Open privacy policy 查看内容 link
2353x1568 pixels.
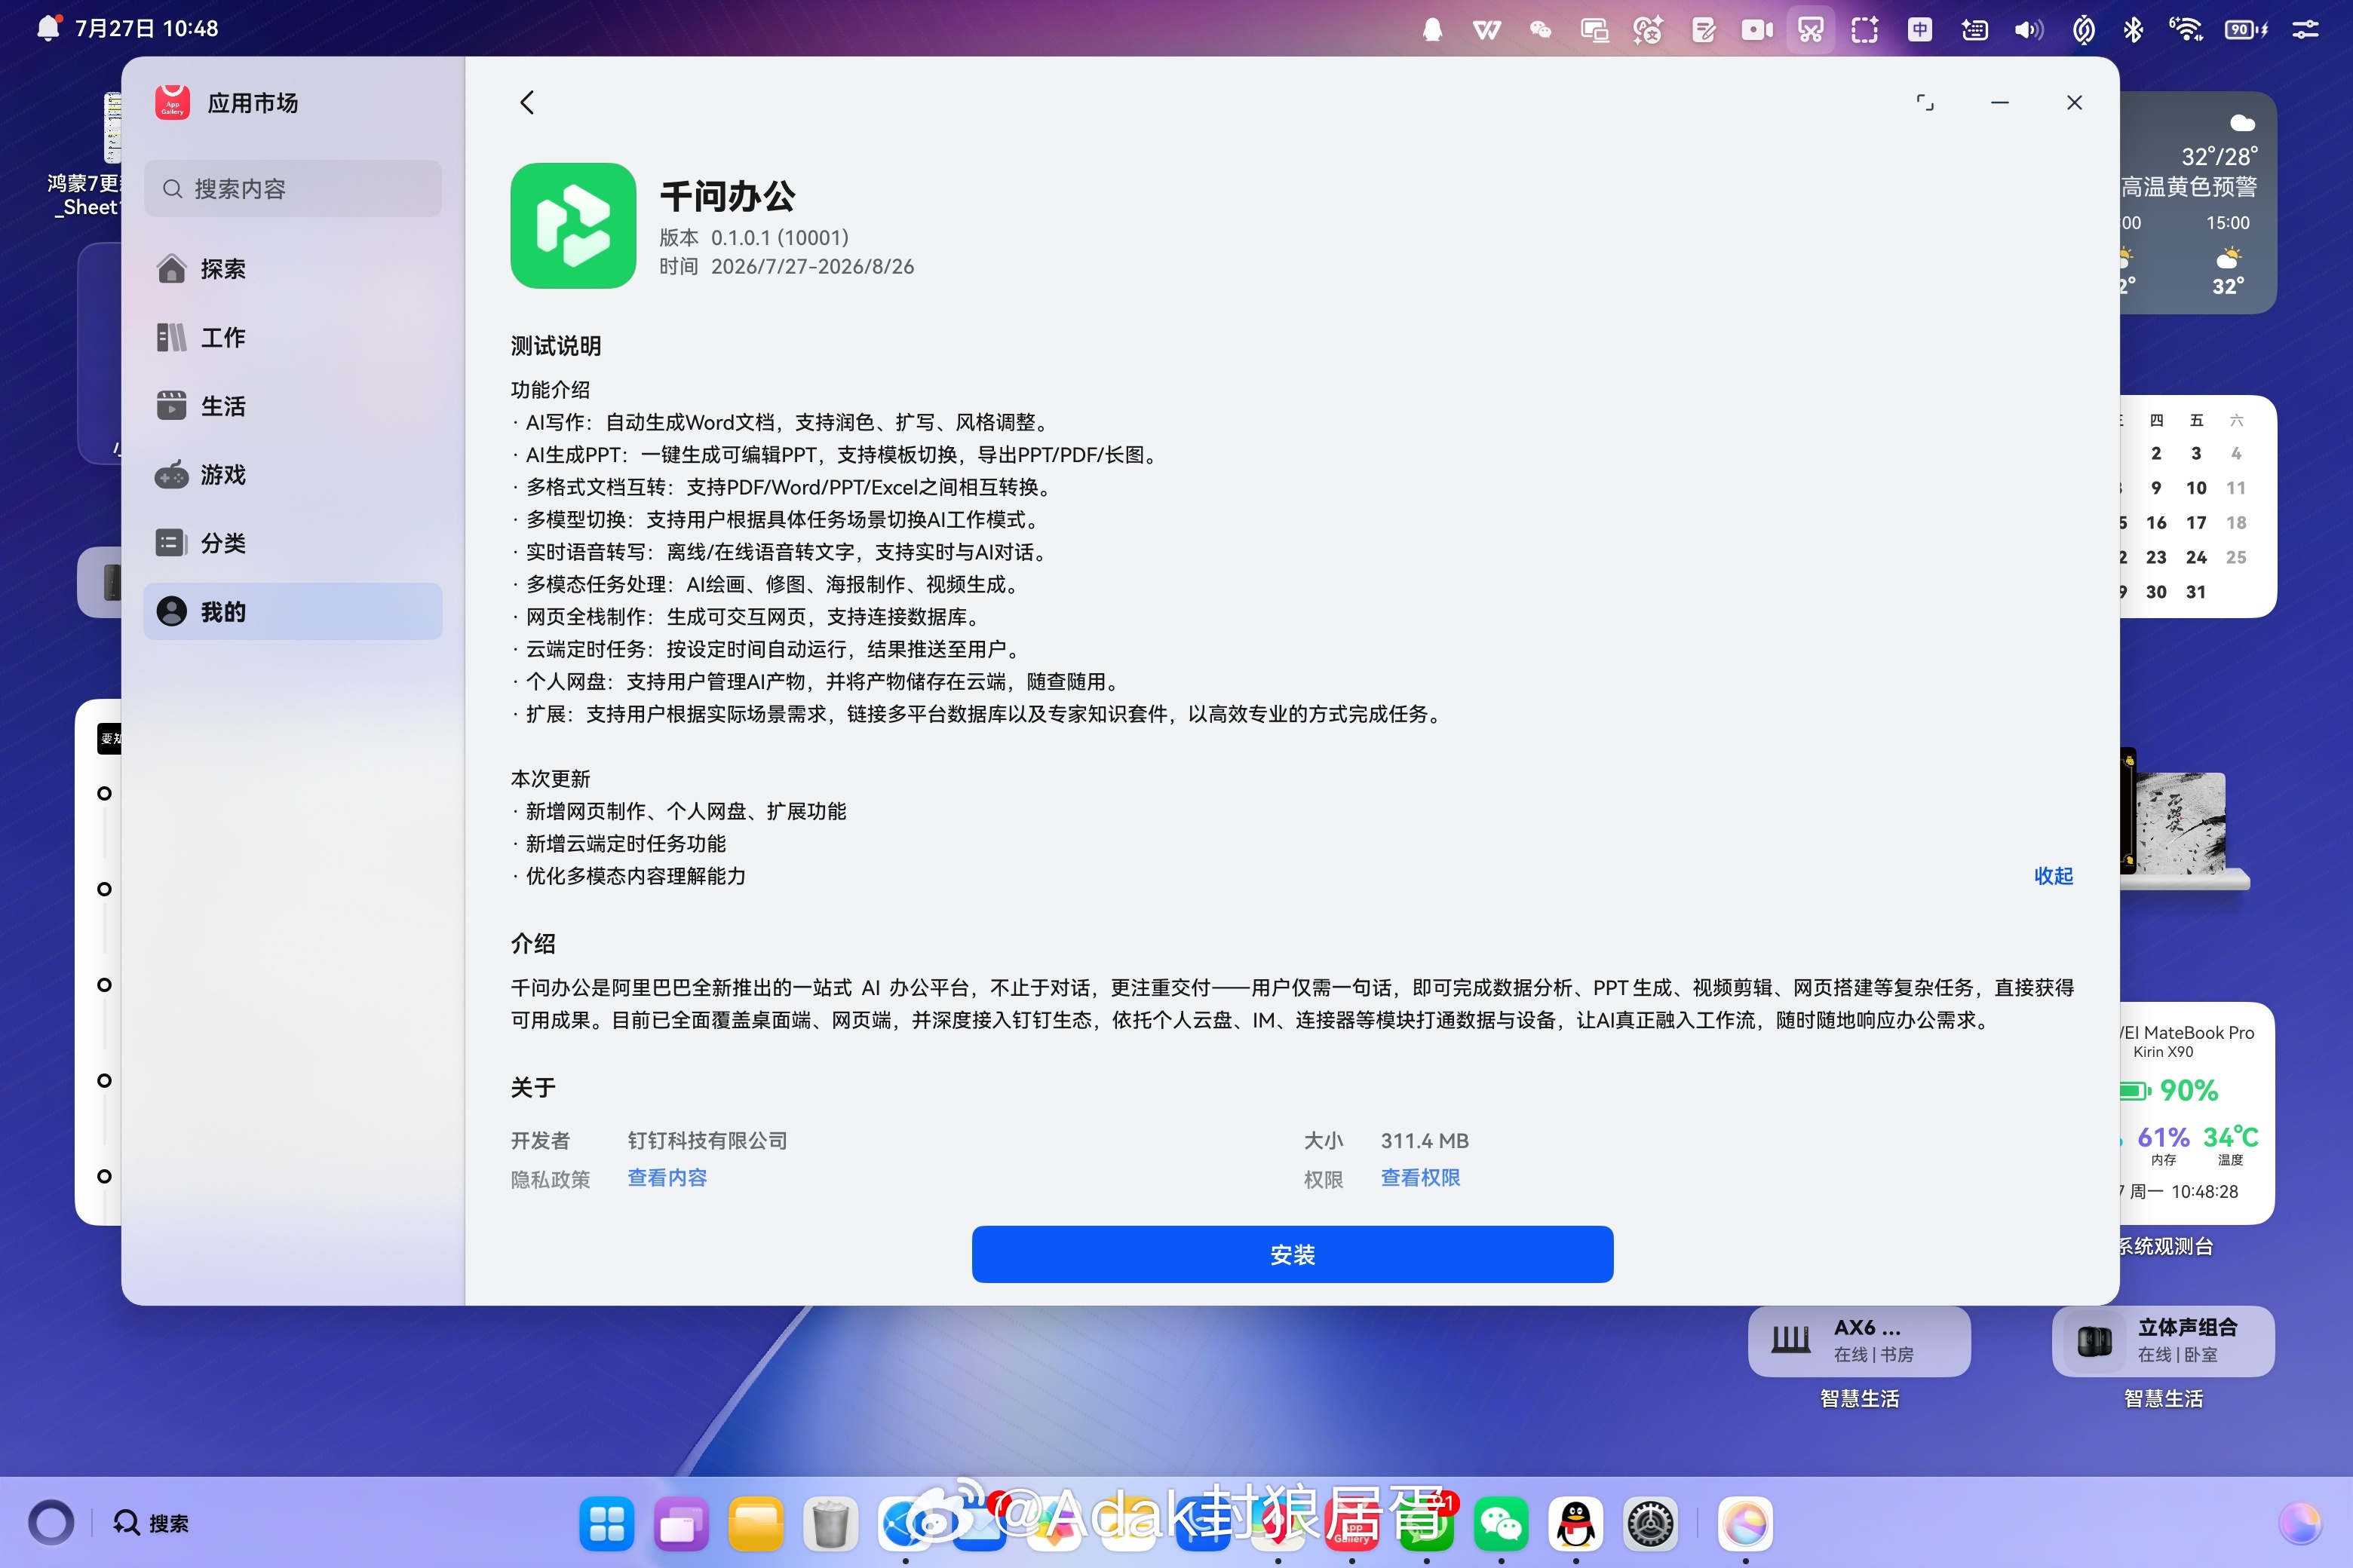click(667, 1178)
